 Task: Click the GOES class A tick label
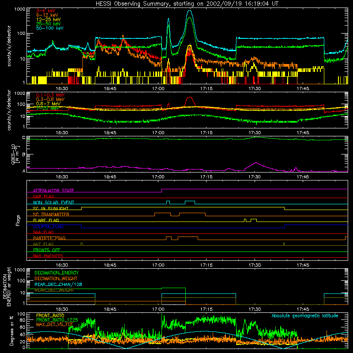coord(24,171)
